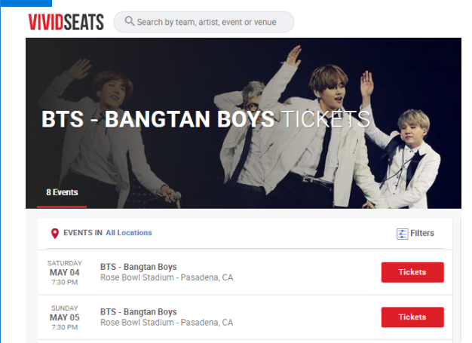Click the magnifying glass search icon

click(x=130, y=21)
